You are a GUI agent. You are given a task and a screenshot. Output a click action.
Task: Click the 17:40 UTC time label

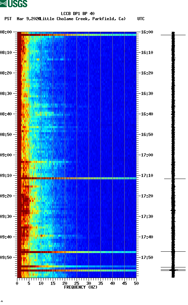coord(147,237)
